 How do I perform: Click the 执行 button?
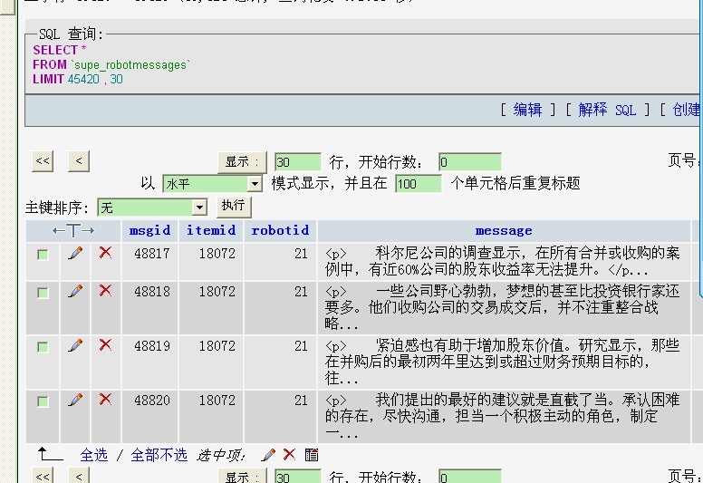coord(234,207)
